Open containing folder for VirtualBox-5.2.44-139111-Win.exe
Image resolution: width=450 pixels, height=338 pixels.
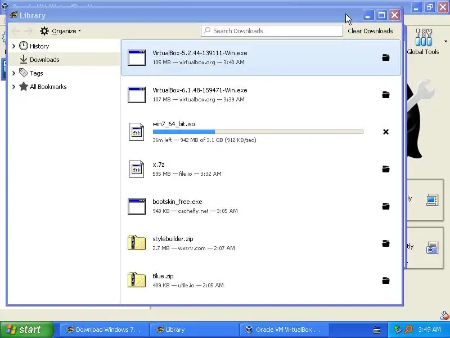386,57
